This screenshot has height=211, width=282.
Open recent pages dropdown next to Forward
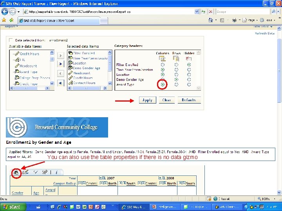click(18, 12)
